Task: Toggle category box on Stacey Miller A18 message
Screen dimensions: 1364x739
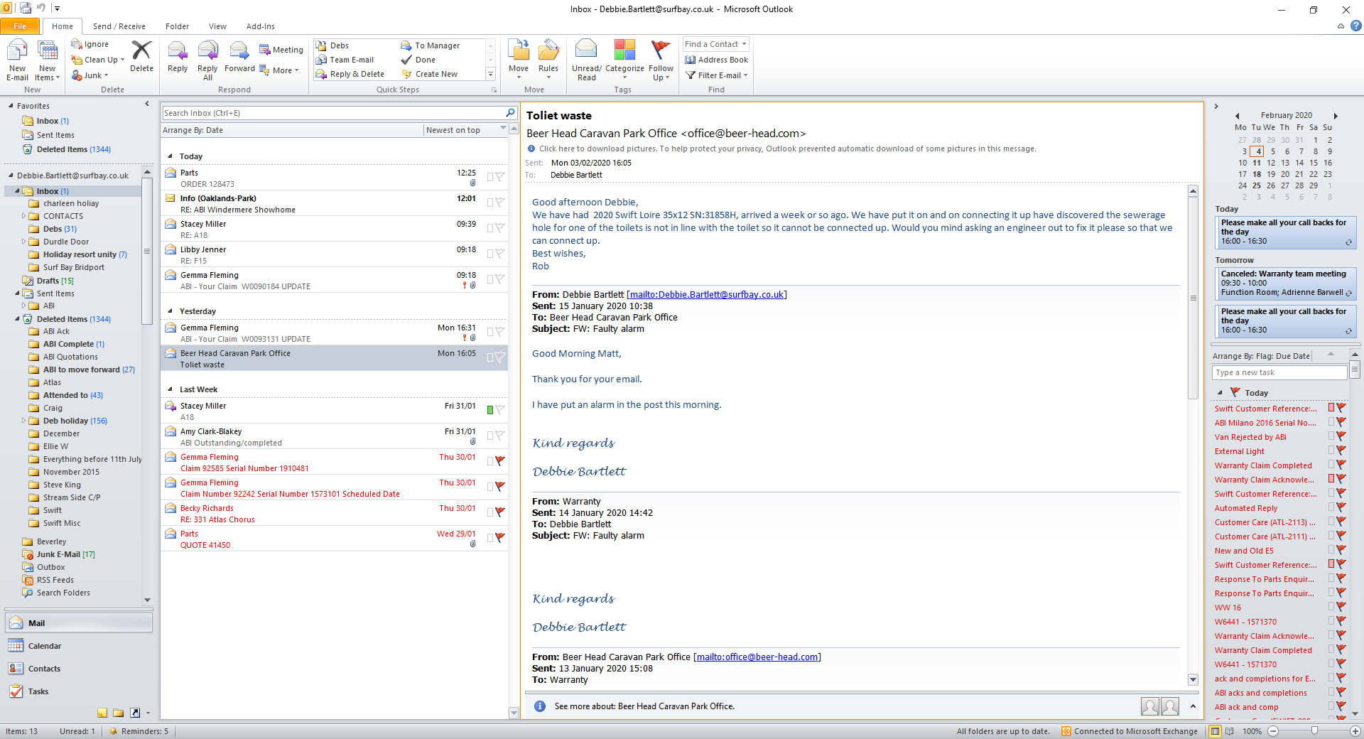Action: (489, 410)
